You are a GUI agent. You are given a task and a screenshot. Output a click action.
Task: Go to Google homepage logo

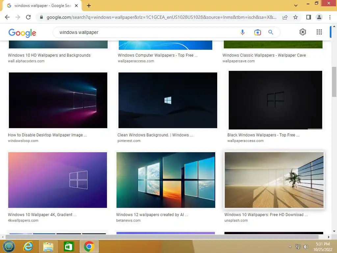[22, 33]
